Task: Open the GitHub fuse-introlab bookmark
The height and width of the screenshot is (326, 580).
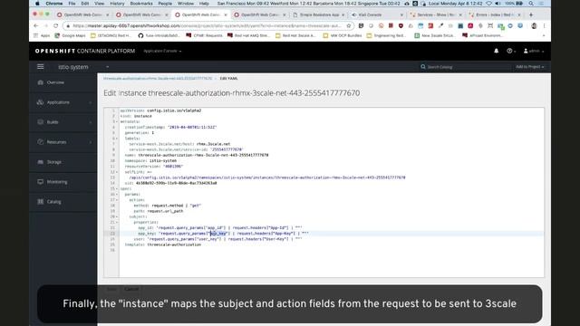Action: (x=159, y=35)
